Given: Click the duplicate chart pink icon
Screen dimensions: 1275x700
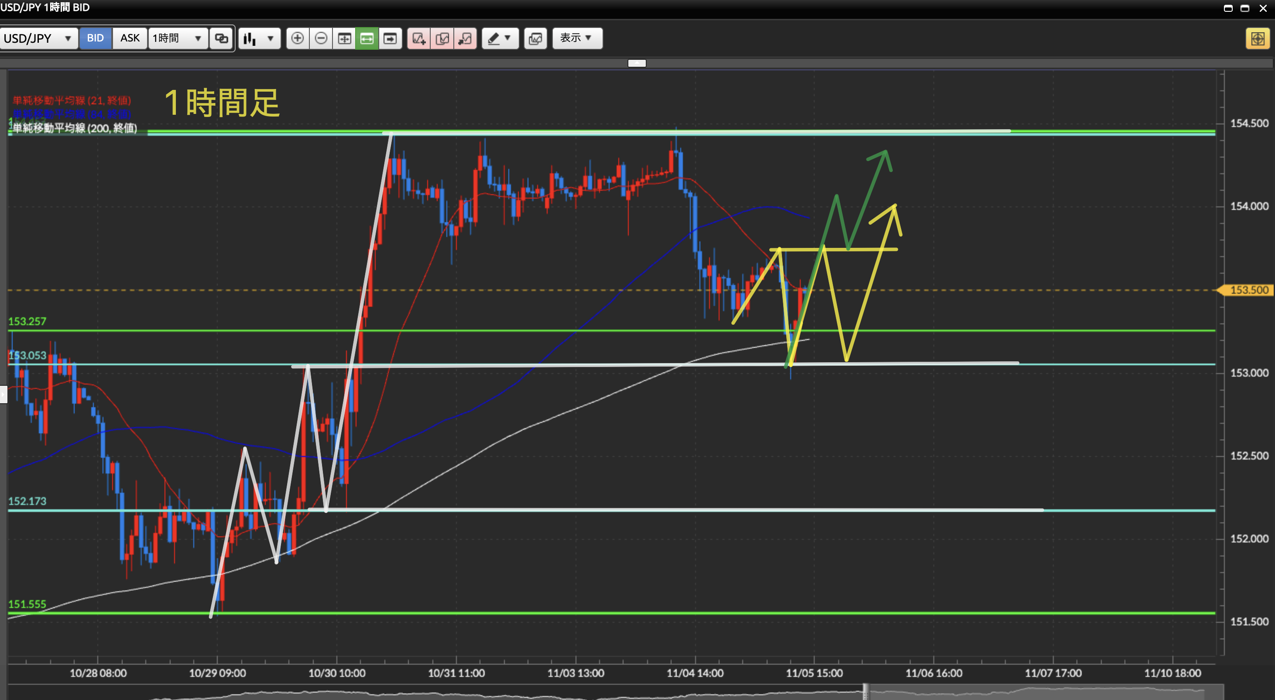Looking at the screenshot, I should click(x=442, y=38).
